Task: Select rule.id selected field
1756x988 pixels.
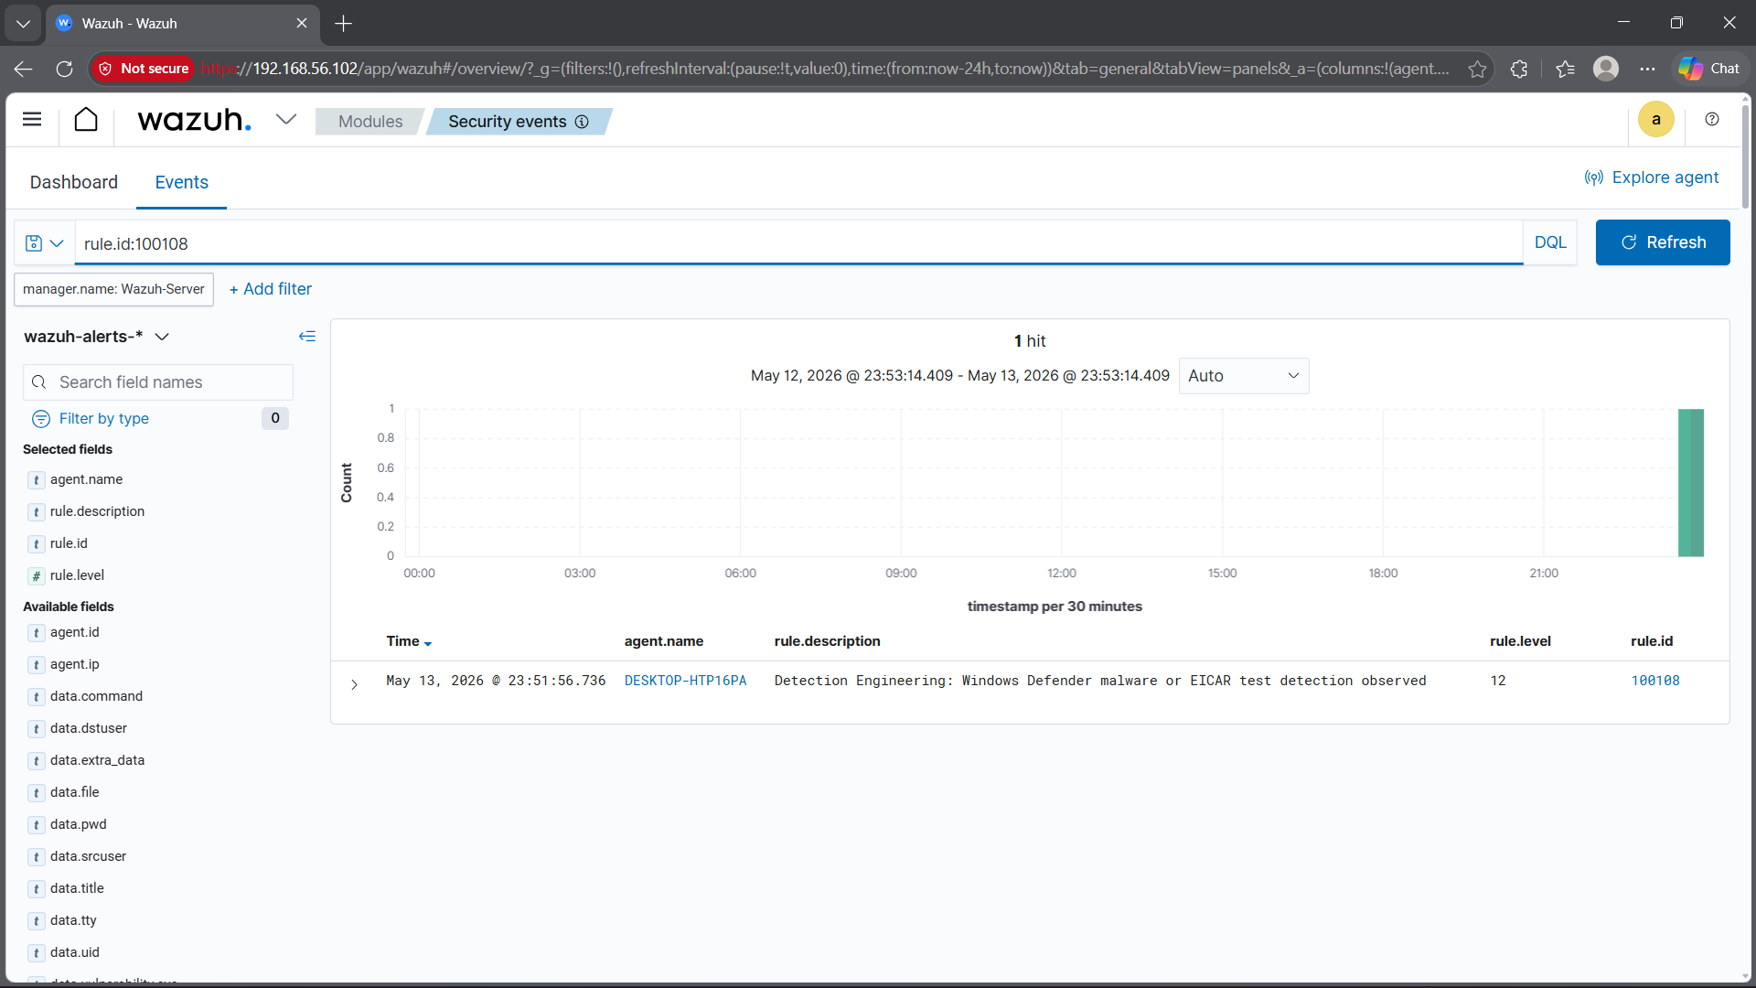Action: click(x=69, y=543)
